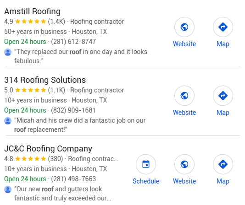Image resolution: width=245 pixels, height=205 pixels.
Task: Click phone number (281) 498-7663
Action: 73,179
